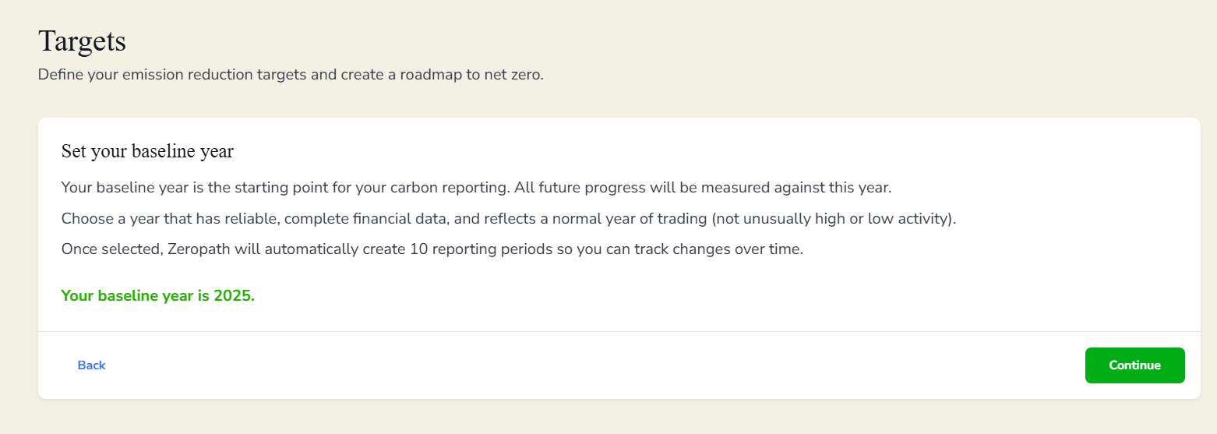Click the 'Set your baseline year' heading
Screen dimensions: 1217x434
point(147,151)
